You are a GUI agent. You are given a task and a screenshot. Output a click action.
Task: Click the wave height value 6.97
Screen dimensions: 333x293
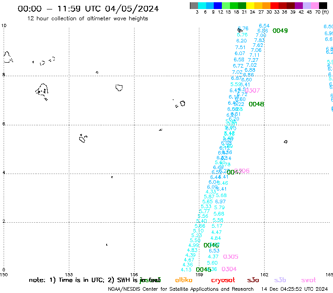click(x=220, y=201)
